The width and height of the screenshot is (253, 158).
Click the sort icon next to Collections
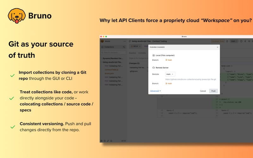[124, 47]
